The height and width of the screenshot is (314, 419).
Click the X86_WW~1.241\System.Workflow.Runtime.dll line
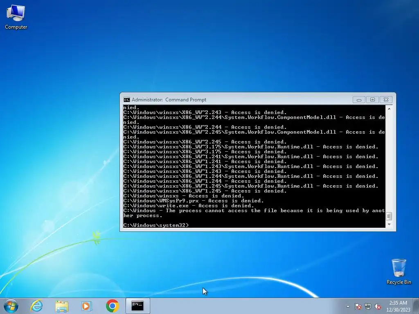click(x=251, y=157)
